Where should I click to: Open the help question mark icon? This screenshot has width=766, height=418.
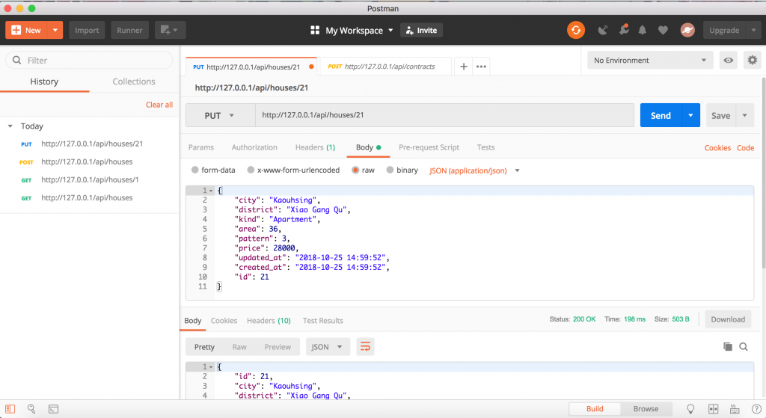tap(756, 409)
